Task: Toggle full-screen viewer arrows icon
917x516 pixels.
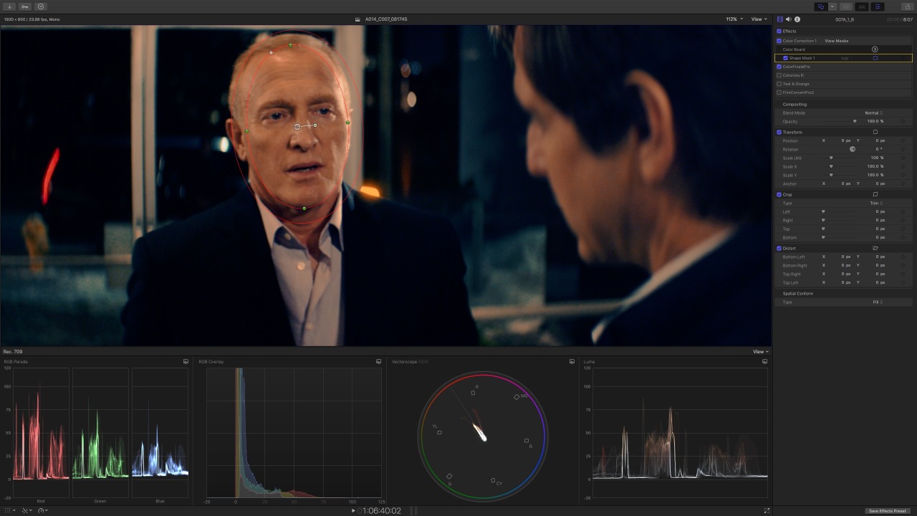Action: 767,510
